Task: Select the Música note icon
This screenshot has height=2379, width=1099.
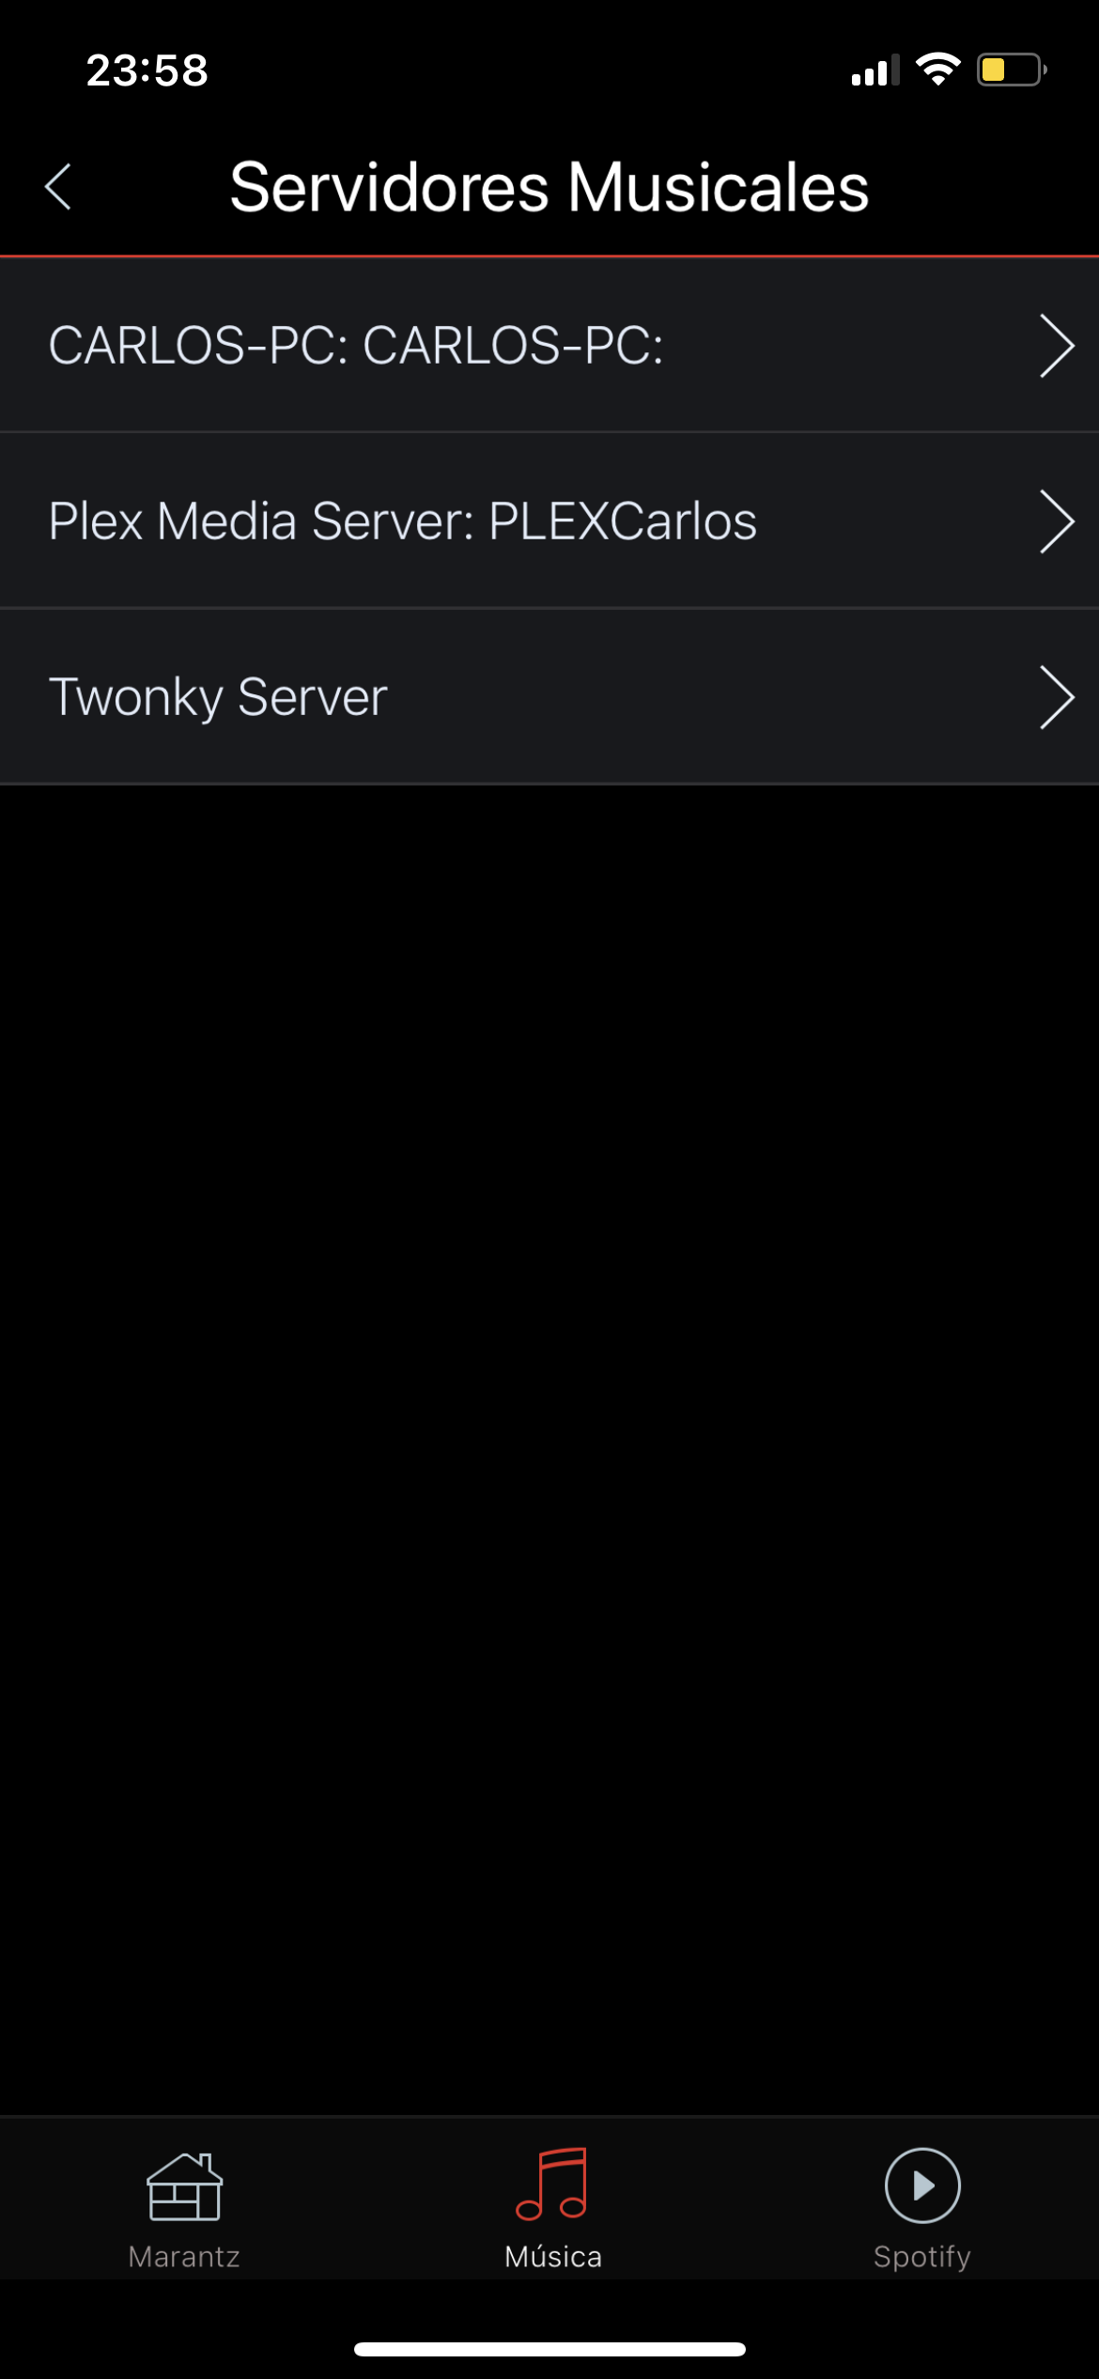Action: tap(552, 2184)
